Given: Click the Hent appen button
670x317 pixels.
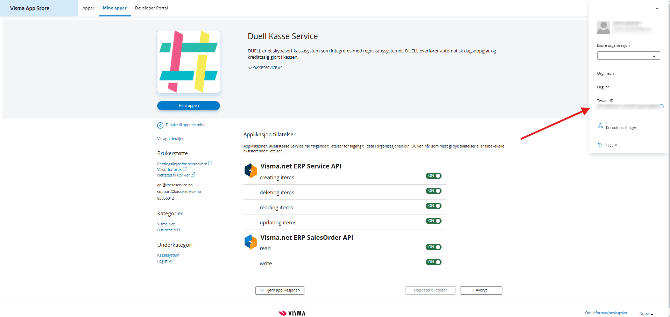Looking at the screenshot, I should pos(189,106).
